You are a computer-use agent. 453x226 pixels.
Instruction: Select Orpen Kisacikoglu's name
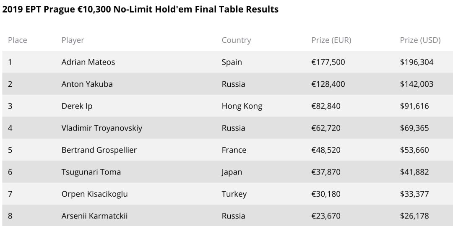click(94, 194)
